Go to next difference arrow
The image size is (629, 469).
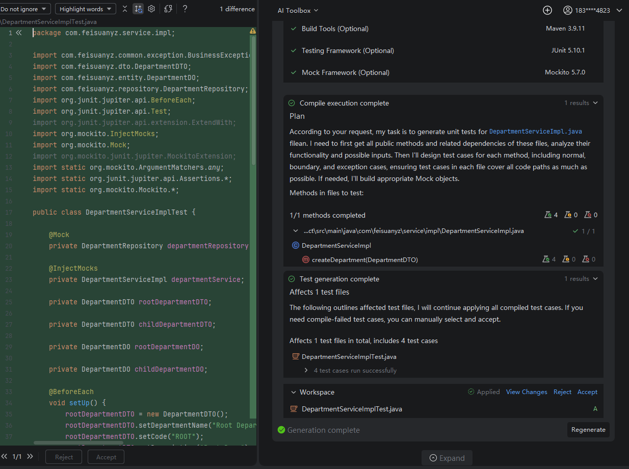[30, 457]
